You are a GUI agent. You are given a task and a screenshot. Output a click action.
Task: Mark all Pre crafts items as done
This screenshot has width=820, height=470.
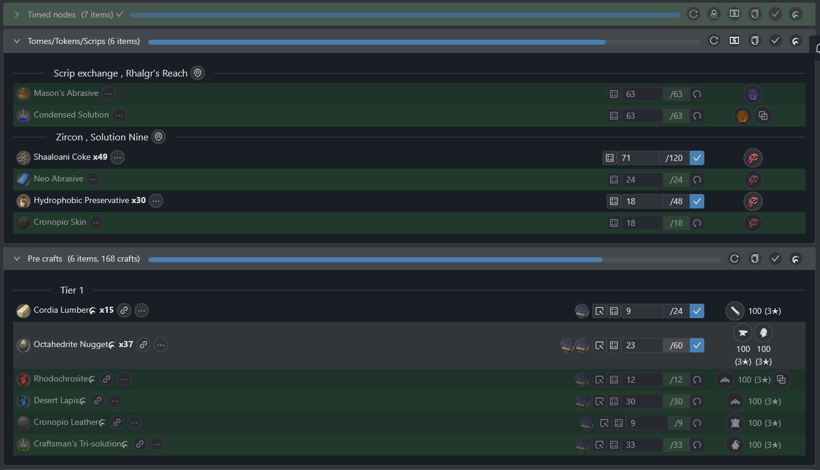pos(775,259)
